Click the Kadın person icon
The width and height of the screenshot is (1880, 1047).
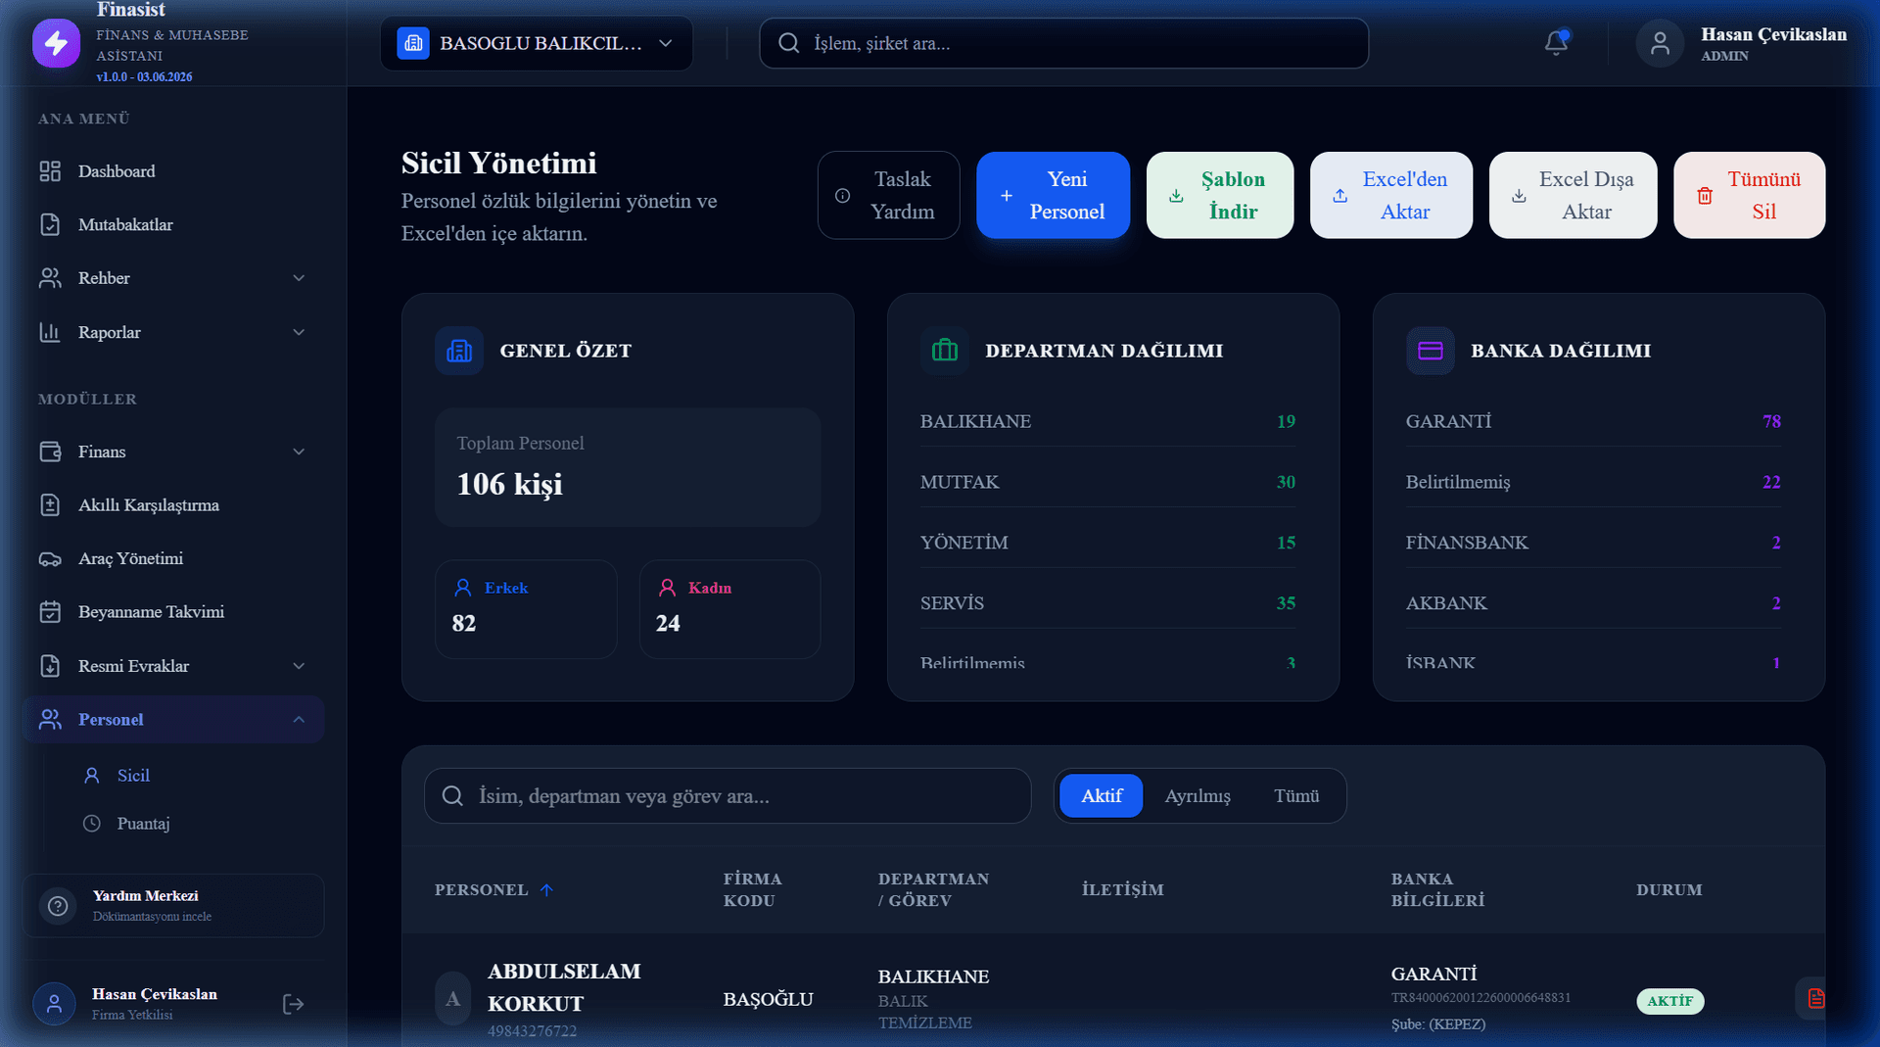click(667, 588)
